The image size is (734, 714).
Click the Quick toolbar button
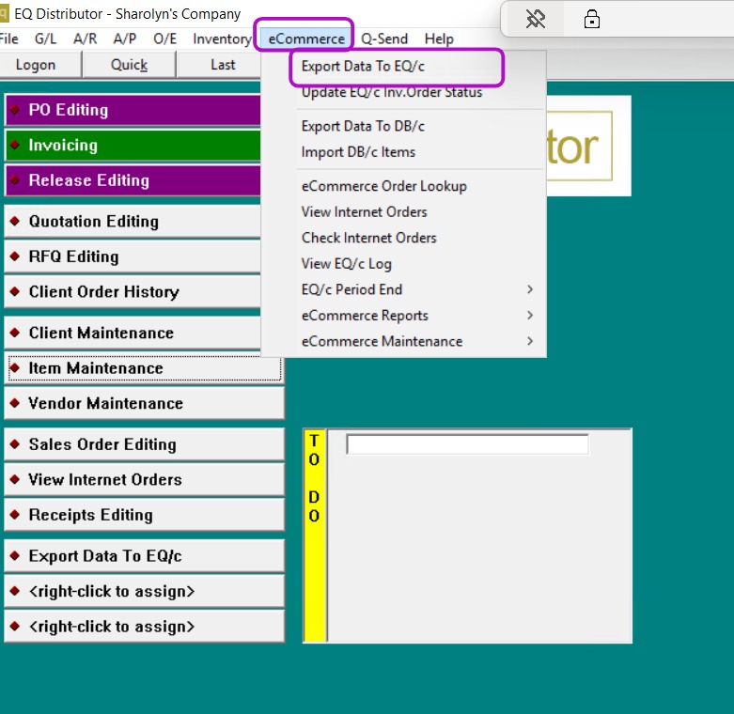[129, 65]
